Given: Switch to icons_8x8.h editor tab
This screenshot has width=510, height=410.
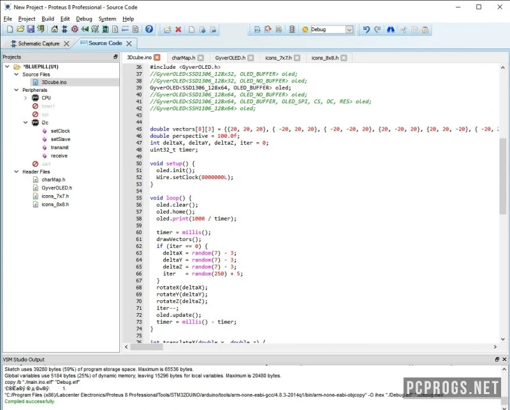Looking at the screenshot, I should click(325, 57).
